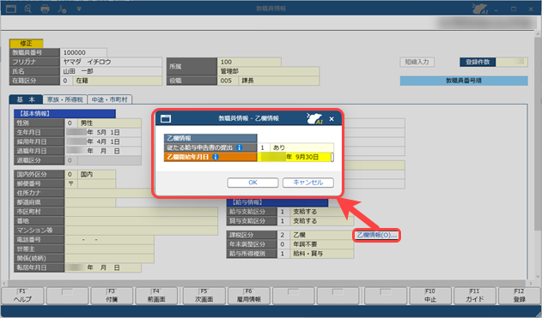This screenshot has width=542, height=318.
Task: Select the 基本 tab
Action: 26,99
